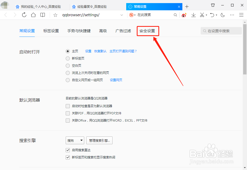This screenshot has height=170, width=247.
Task: Open the 安全设置 tab
Action: point(147,31)
